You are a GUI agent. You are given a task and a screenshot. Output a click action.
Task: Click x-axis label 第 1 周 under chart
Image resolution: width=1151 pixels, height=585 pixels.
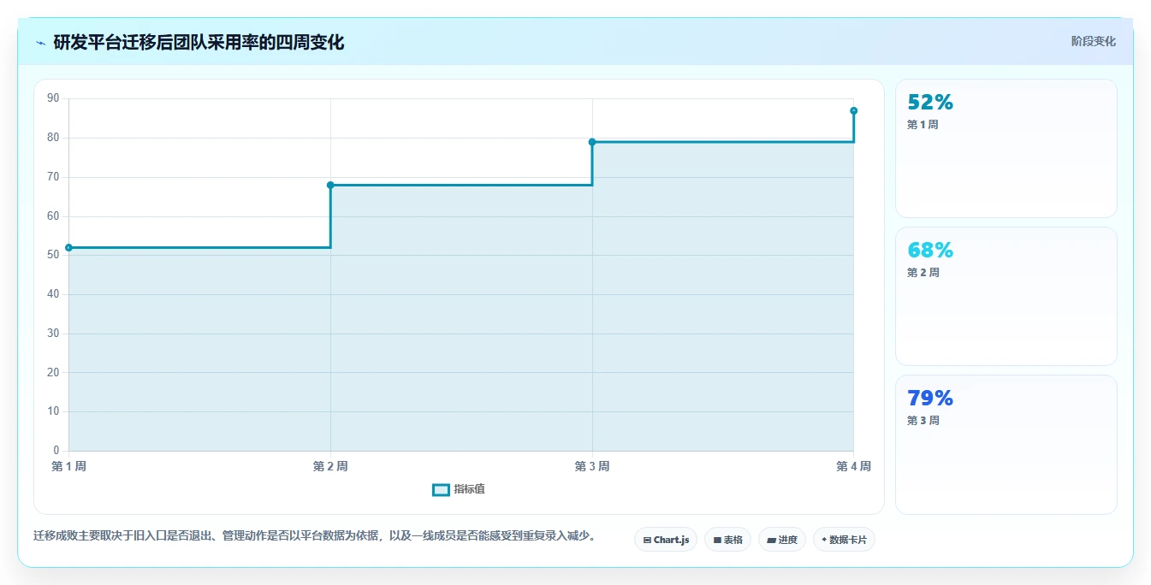(x=68, y=466)
